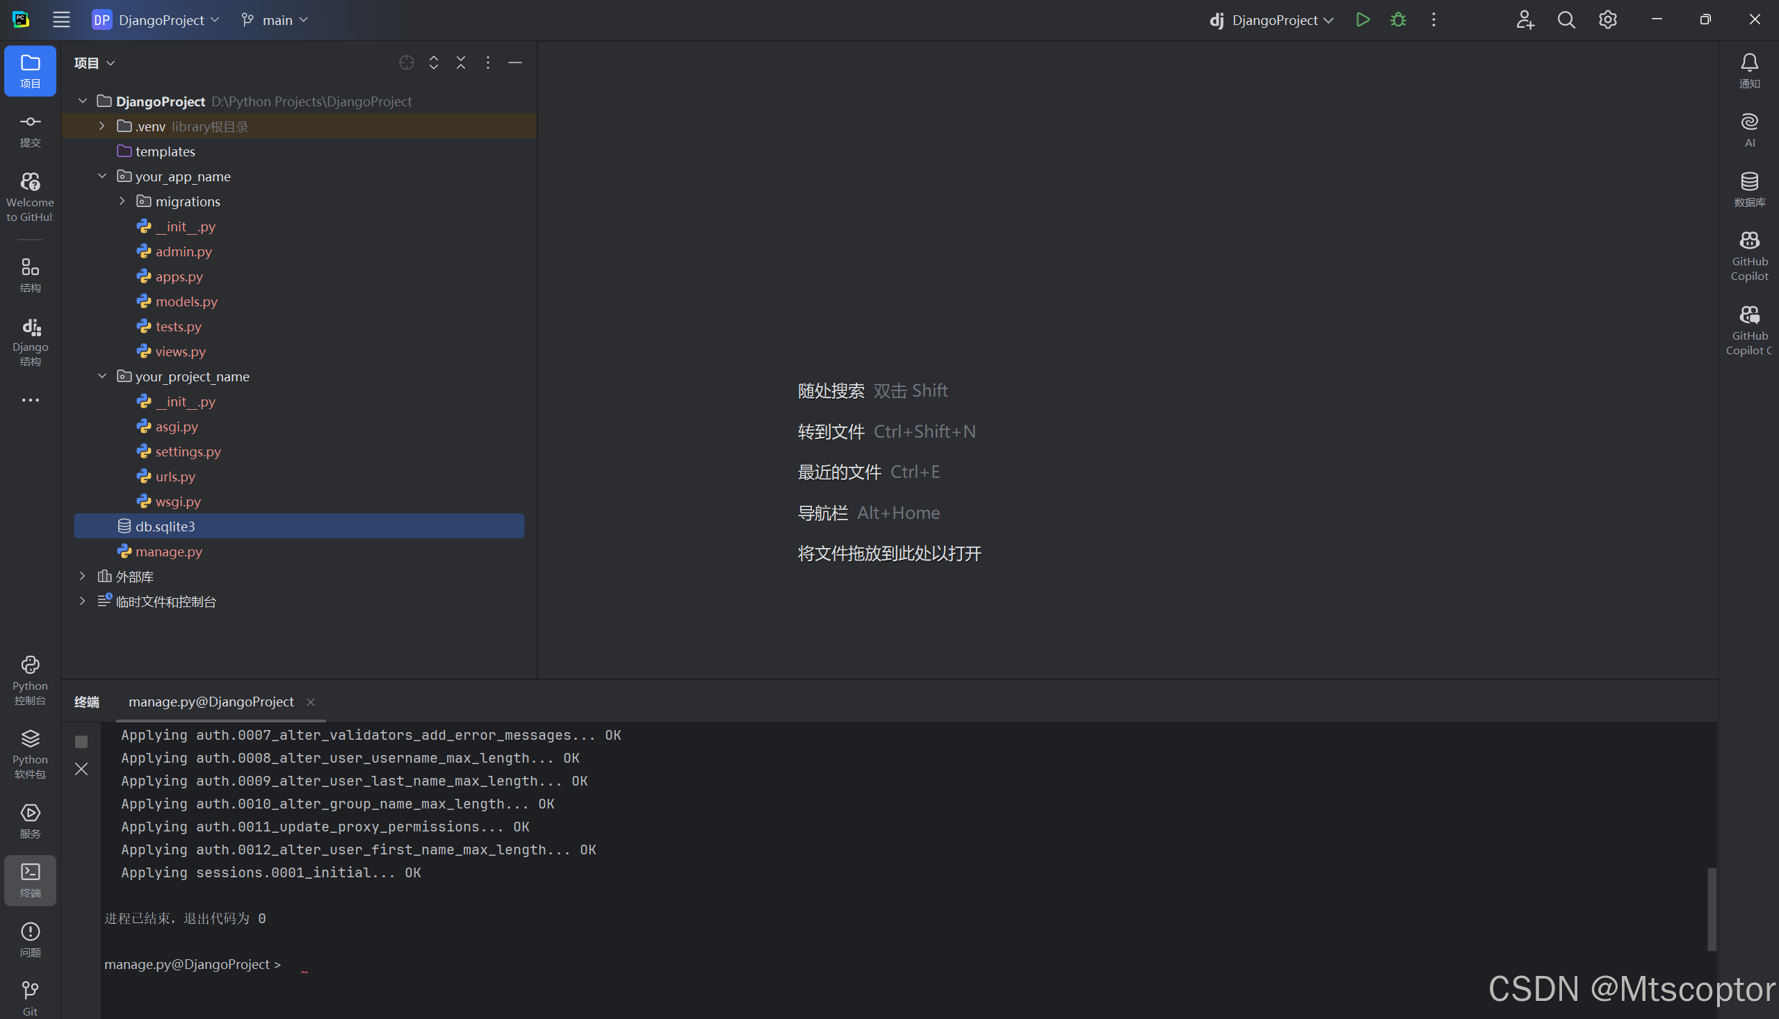Open the Database tool window

(x=1749, y=189)
